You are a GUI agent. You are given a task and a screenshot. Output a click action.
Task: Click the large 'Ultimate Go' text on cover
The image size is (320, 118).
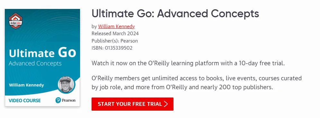42,53
